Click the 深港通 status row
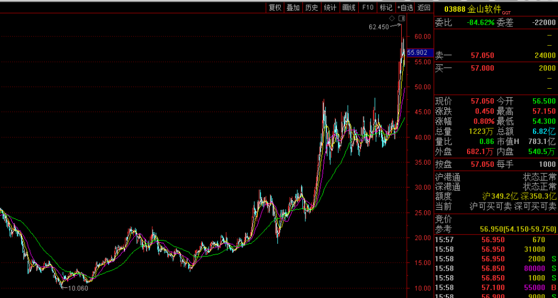Viewport: 558px width, 298px height. [496, 186]
